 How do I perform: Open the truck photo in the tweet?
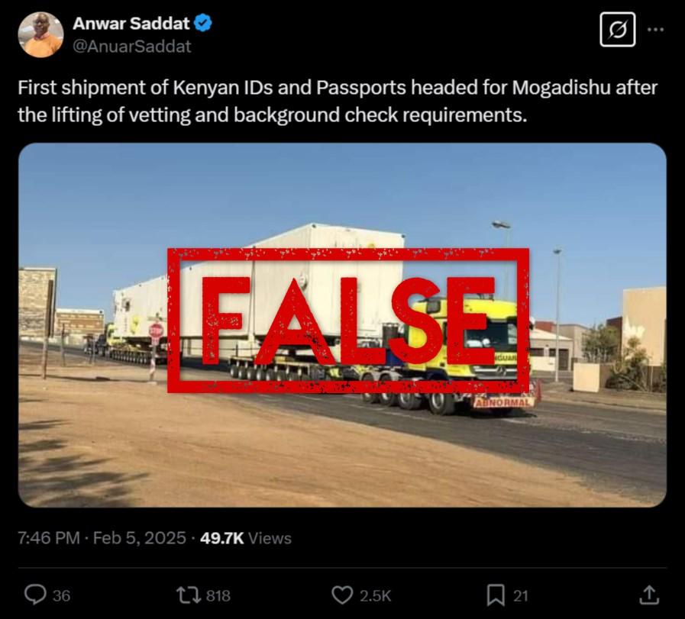342,325
